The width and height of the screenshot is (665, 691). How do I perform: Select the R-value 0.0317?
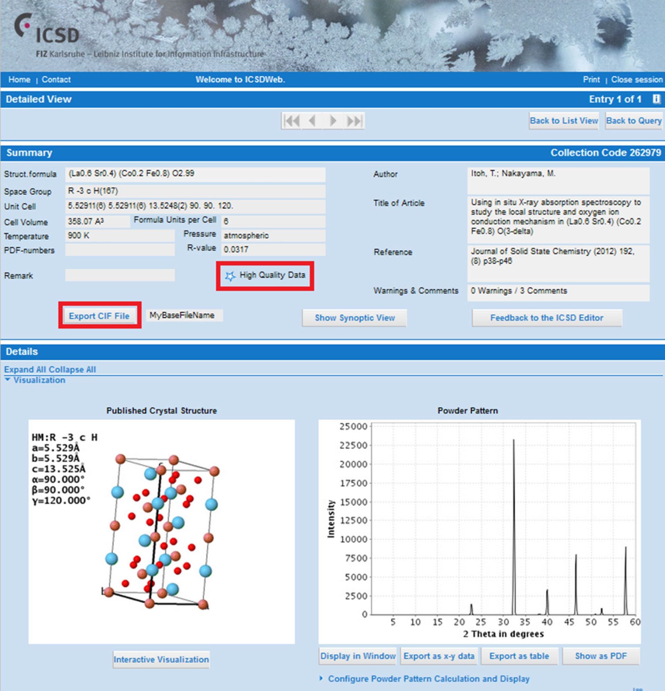(273, 250)
